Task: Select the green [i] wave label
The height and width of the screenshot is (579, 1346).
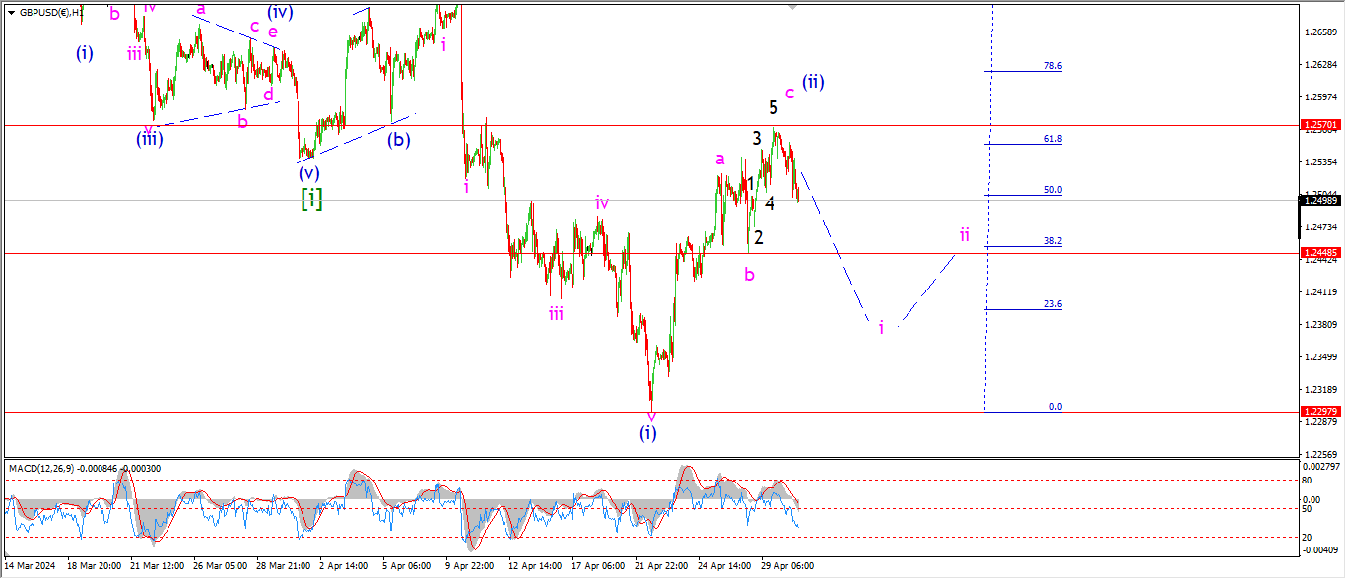Action: (x=311, y=198)
